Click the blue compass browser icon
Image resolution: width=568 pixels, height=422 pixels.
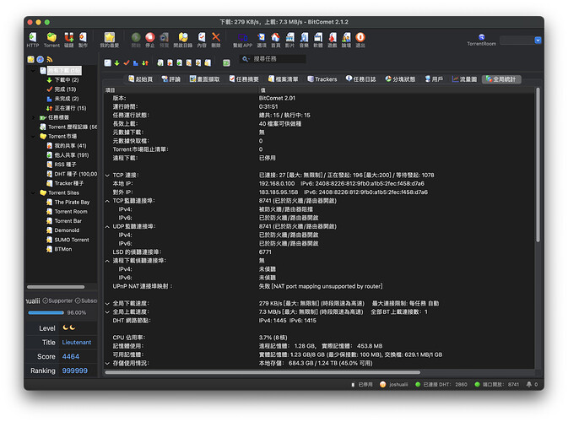point(41,59)
